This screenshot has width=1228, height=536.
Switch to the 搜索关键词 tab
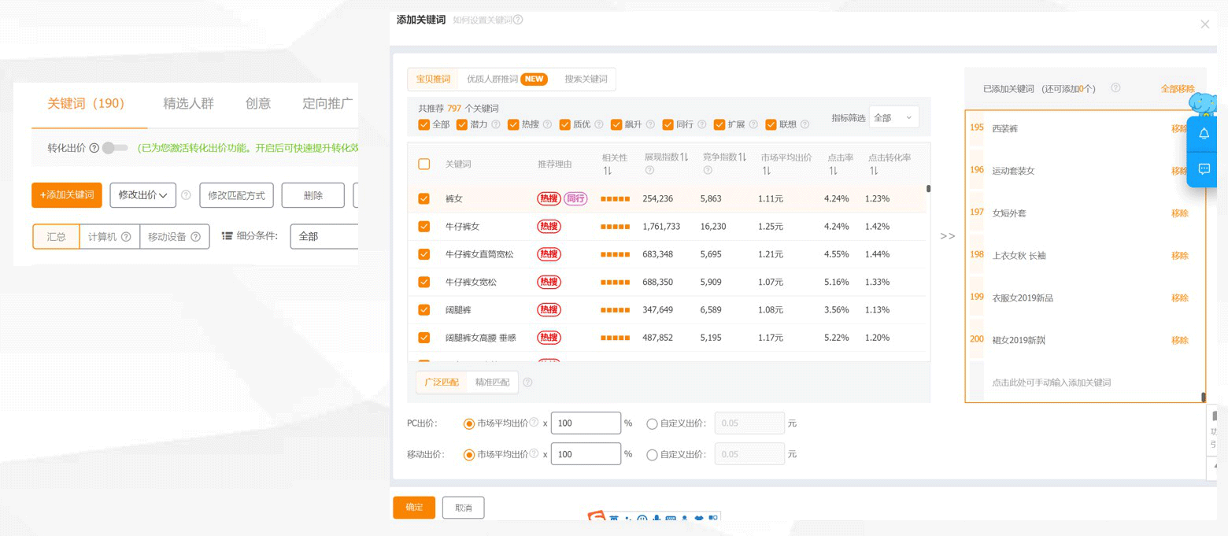click(x=586, y=79)
